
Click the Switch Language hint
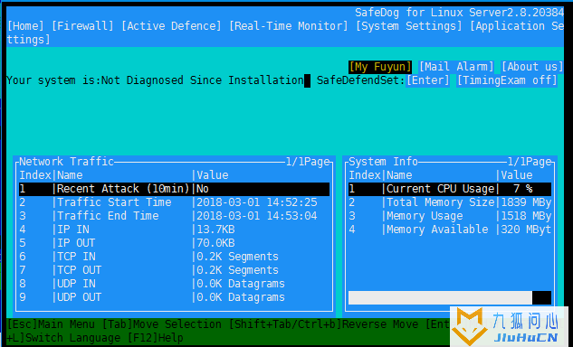[x=72, y=338]
